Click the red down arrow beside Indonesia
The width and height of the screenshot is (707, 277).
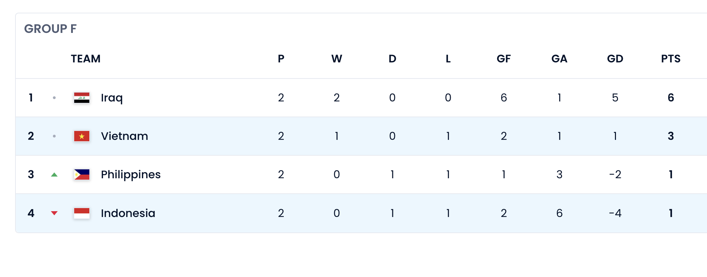(x=54, y=213)
